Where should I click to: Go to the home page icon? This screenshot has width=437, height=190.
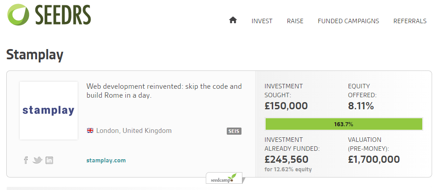coord(233,21)
